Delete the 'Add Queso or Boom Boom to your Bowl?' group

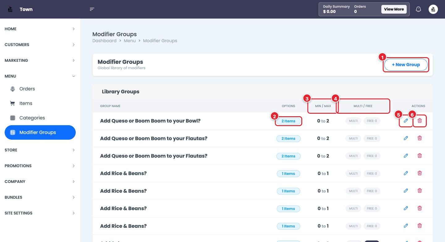click(x=420, y=121)
